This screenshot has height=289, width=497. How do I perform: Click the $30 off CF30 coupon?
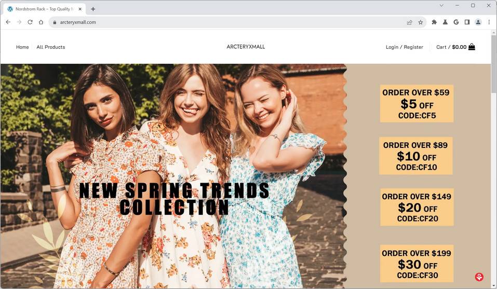(417, 264)
